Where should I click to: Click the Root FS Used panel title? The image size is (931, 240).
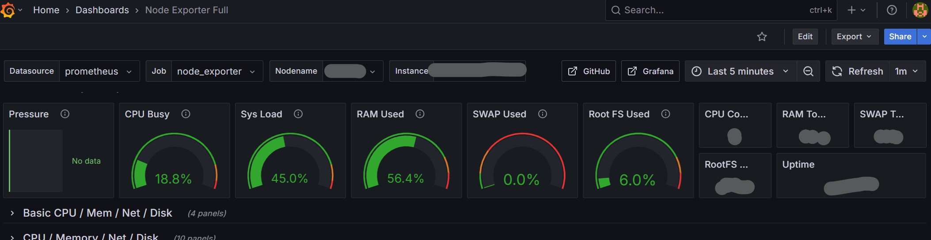click(x=619, y=114)
